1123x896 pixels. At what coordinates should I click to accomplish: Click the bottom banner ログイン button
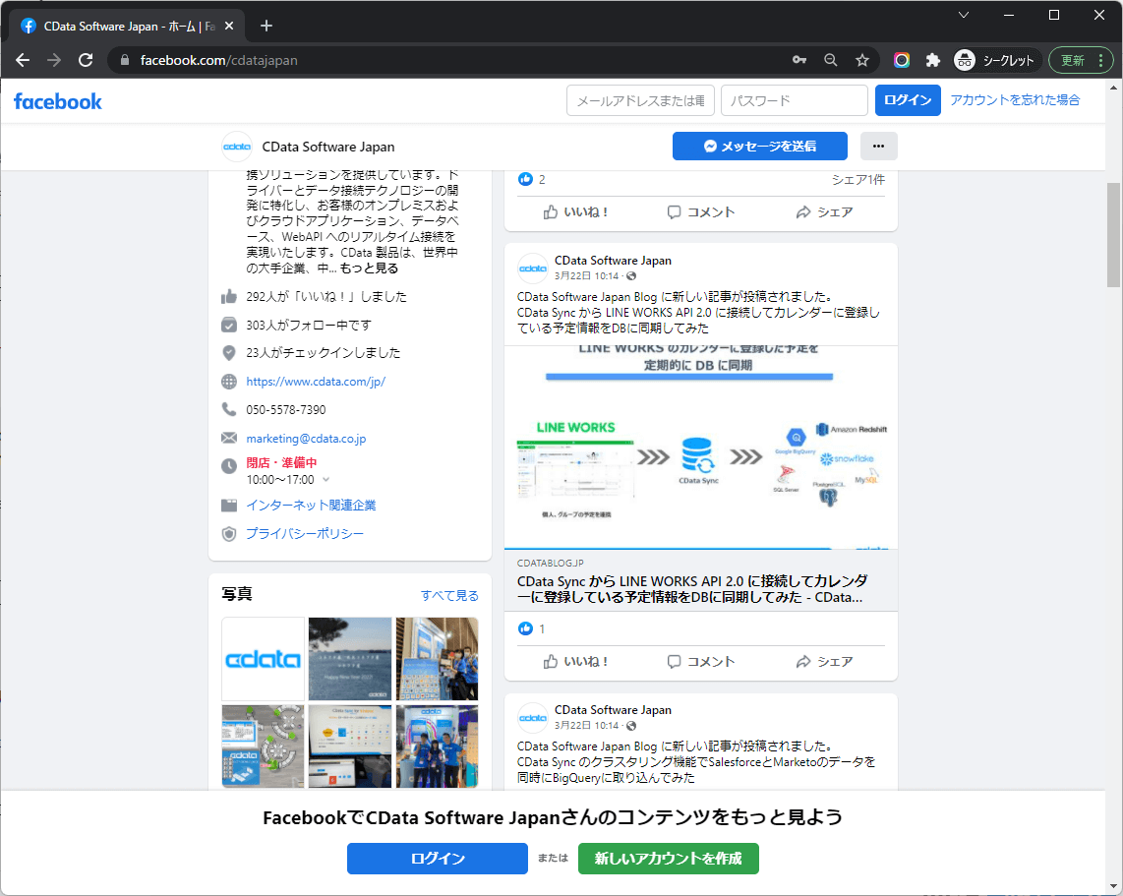click(438, 858)
